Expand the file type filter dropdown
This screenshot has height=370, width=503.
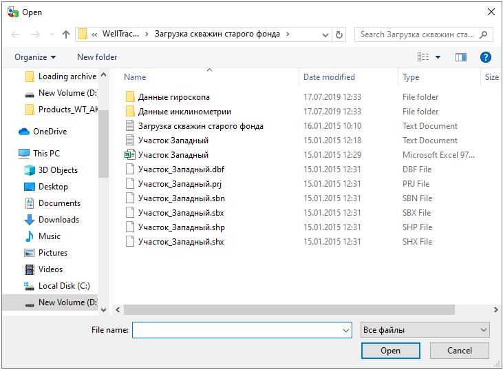pyautogui.click(x=425, y=330)
